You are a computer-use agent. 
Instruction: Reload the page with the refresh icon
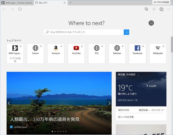20,9
